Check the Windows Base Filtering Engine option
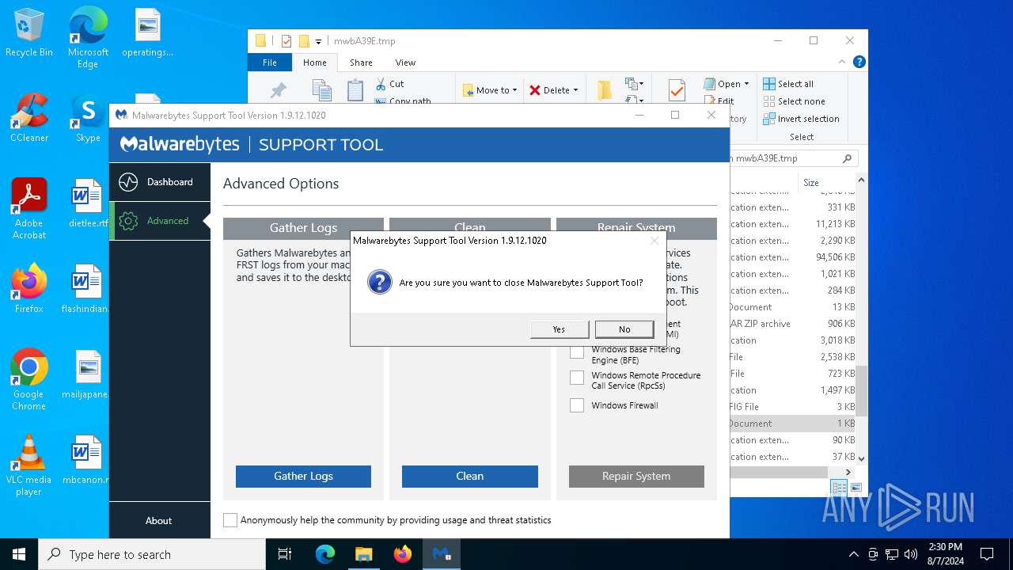The image size is (1013, 570). (577, 351)
